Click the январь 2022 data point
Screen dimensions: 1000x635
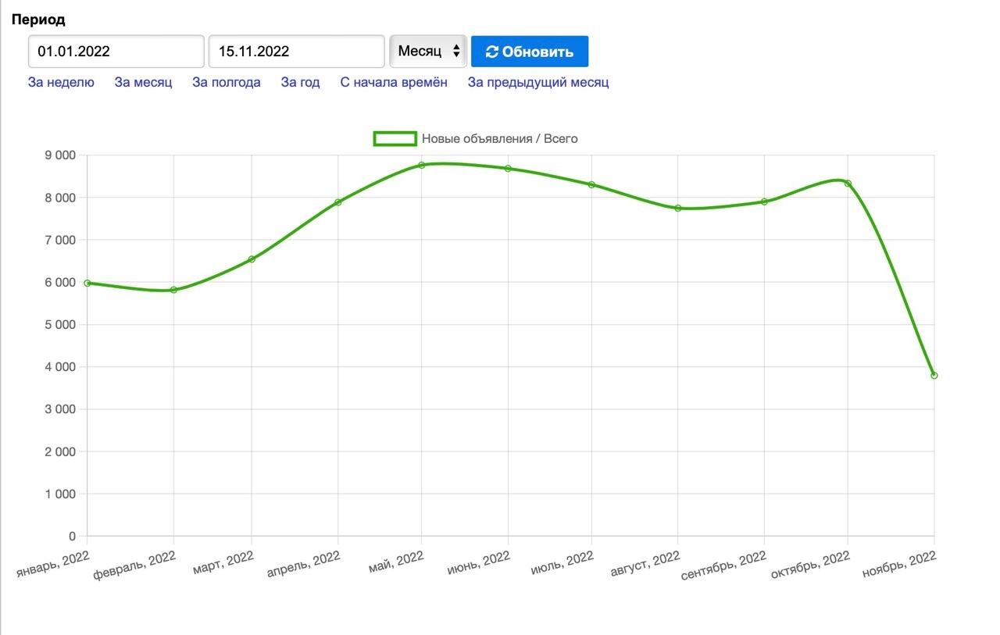click(x=87, y=283)
